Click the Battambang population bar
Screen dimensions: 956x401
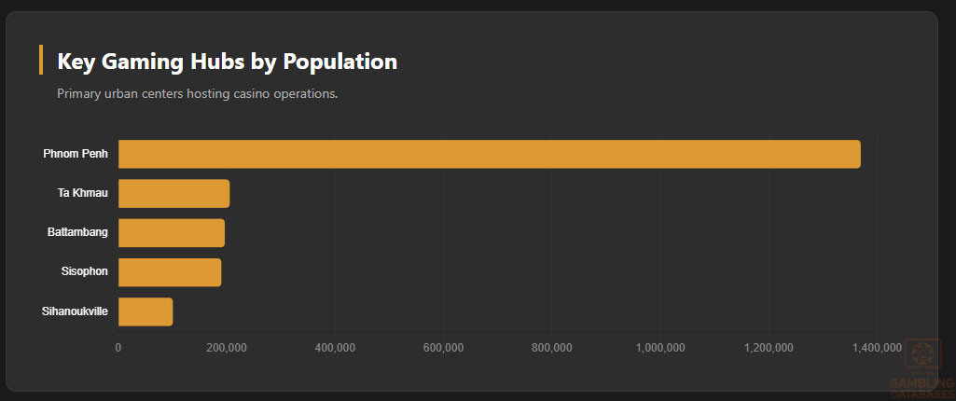171,232
